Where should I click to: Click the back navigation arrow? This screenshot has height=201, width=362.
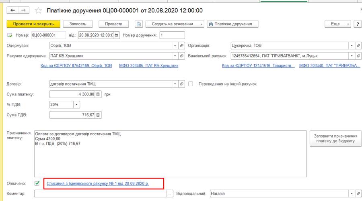pyautogui.click(x=13, y=10)
